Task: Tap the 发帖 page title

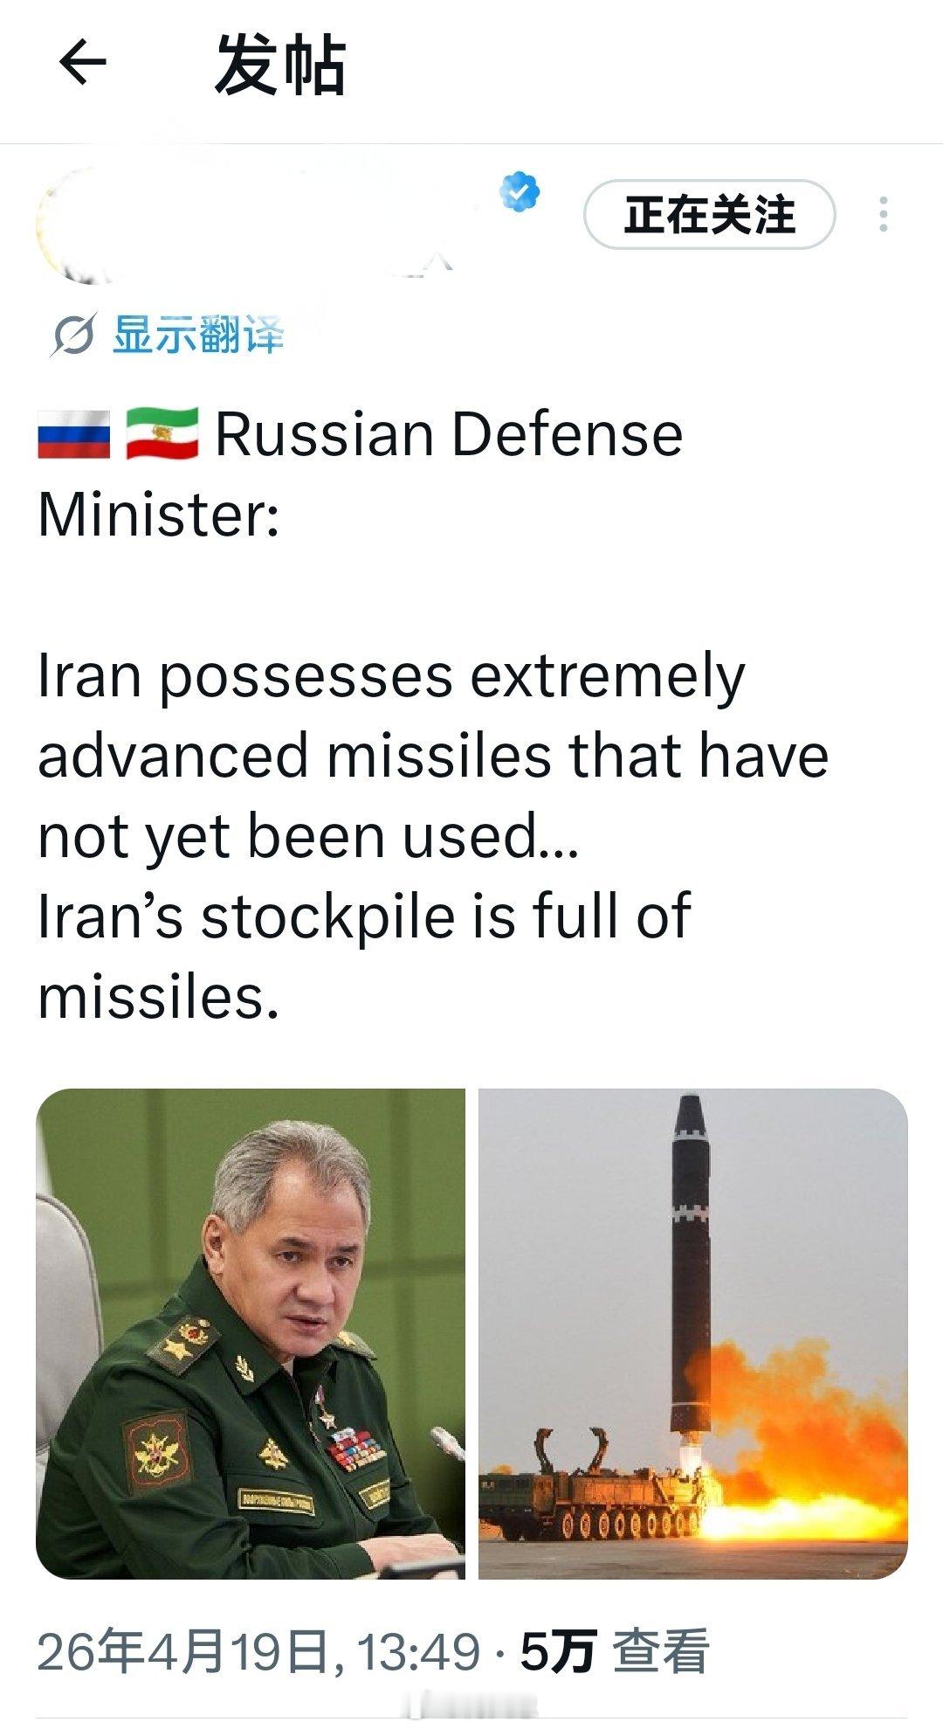Action: pos(280,65)
